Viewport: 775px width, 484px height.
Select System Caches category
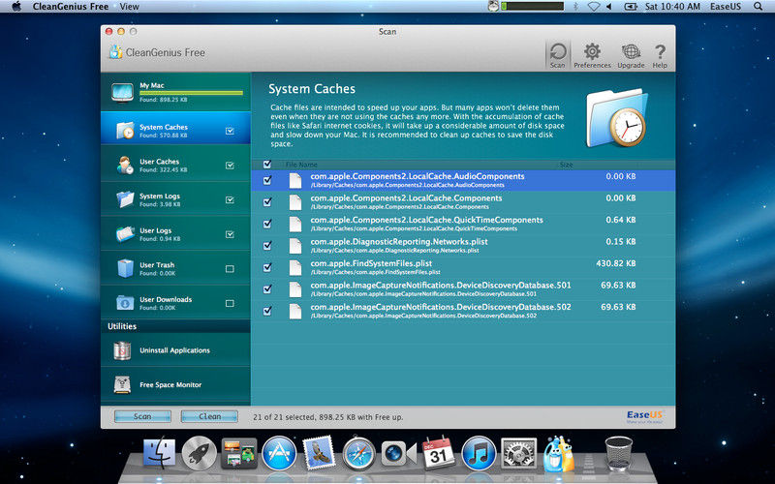point(175,128)
